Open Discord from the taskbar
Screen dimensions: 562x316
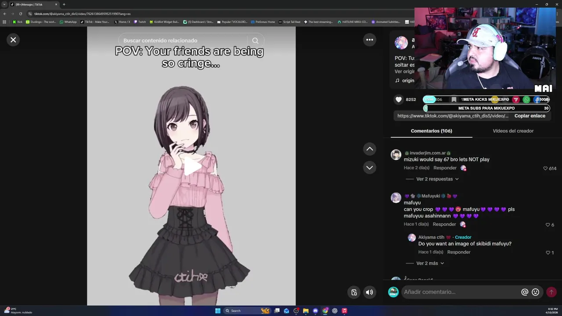coord(315,311)
